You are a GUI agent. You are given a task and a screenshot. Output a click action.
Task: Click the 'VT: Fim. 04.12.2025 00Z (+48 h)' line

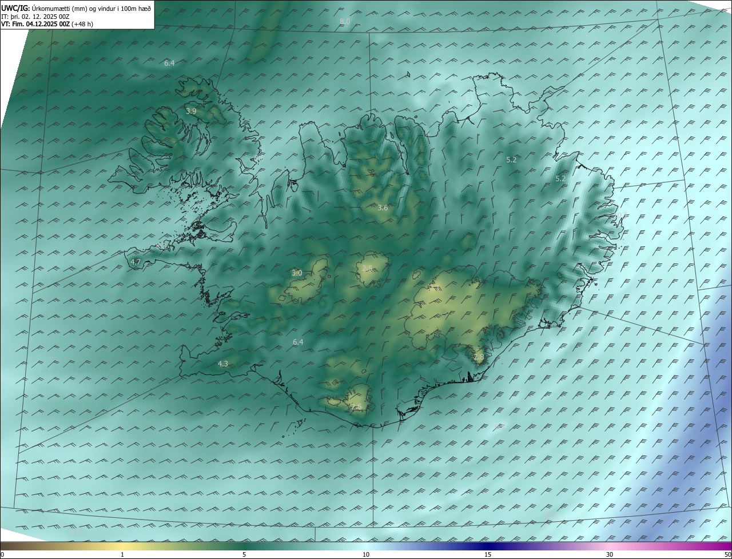point(47,24)
